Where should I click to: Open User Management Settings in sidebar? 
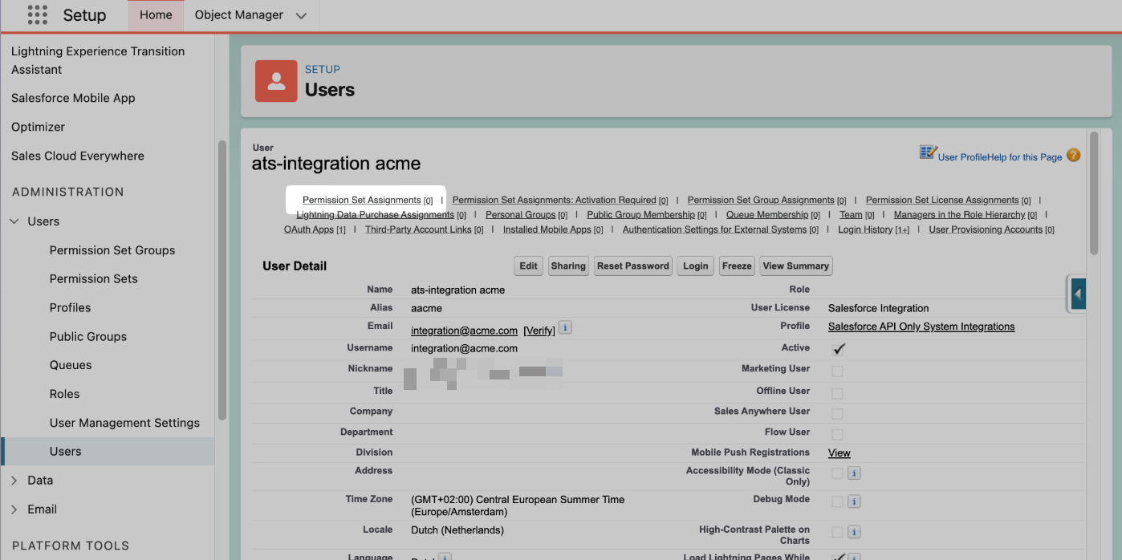pyautogui.click(x=124, y=423)
